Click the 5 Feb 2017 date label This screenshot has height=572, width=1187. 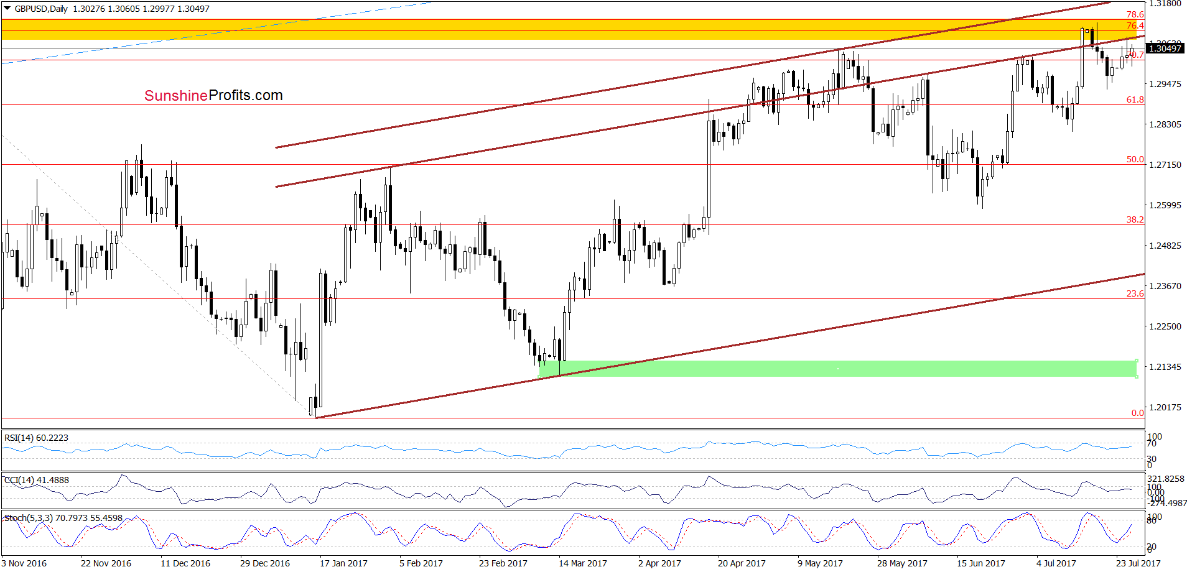421,563
